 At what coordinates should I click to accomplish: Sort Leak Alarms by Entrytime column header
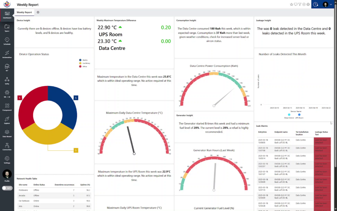(263, 132)
